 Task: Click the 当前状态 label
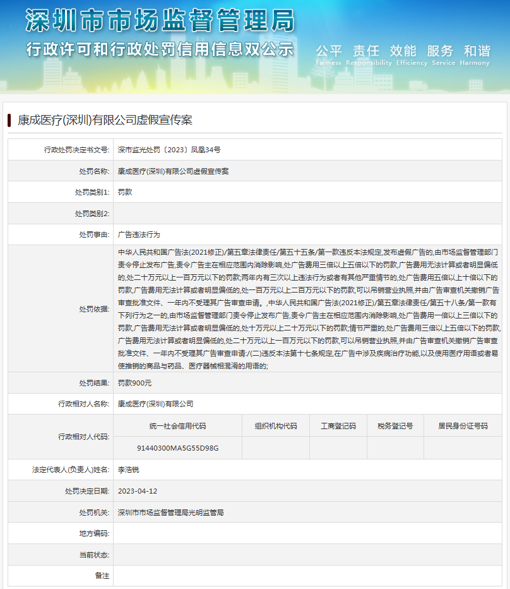click(x=94, y=556)
